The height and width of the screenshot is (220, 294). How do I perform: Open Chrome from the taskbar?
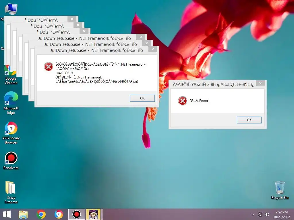click(x=41, y=214)
